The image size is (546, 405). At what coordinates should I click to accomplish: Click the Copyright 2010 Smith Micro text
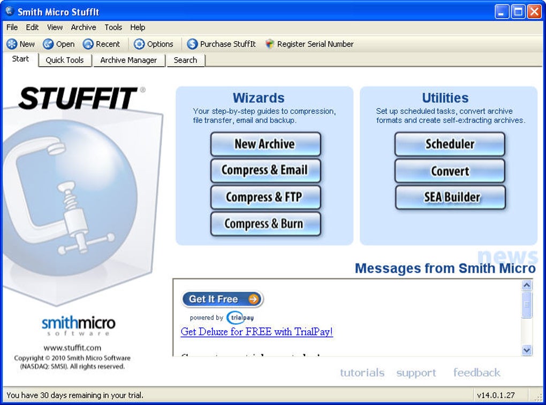(72, 362)
